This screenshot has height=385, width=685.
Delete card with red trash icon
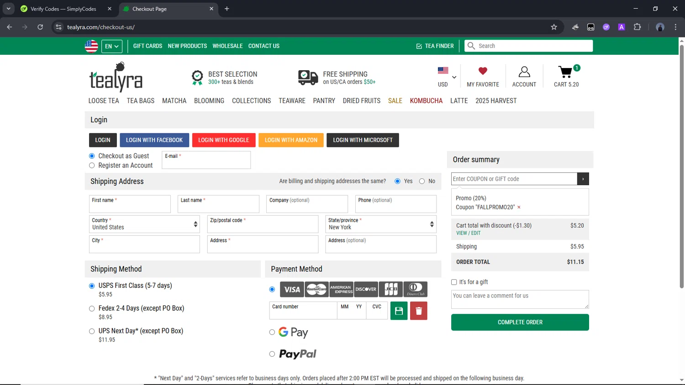419,311
